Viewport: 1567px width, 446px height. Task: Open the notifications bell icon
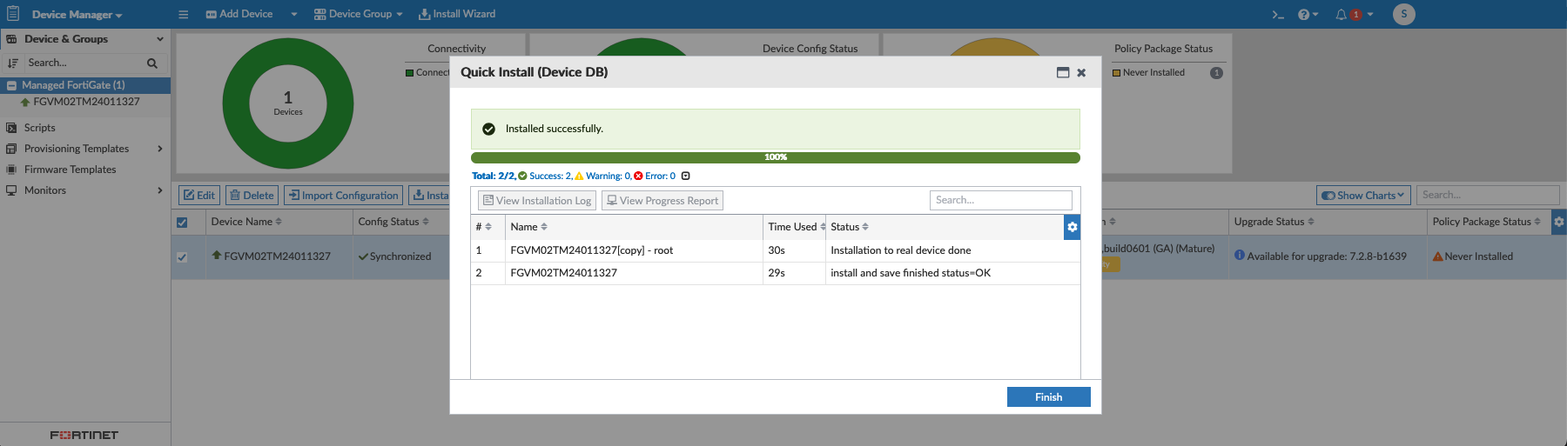(x=1342, y=15)
